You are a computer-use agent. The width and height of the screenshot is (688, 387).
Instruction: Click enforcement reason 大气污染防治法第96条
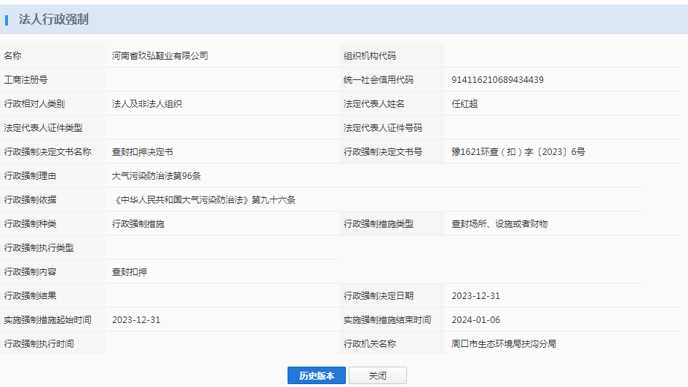point(157,176)
